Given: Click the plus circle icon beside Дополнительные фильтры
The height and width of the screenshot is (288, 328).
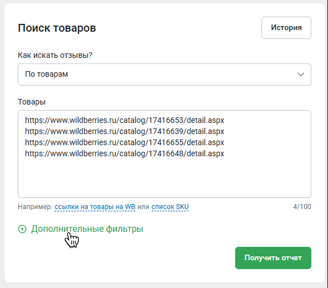Looking at the screenshot, I should pyautogui.click(x=22, y=229).
